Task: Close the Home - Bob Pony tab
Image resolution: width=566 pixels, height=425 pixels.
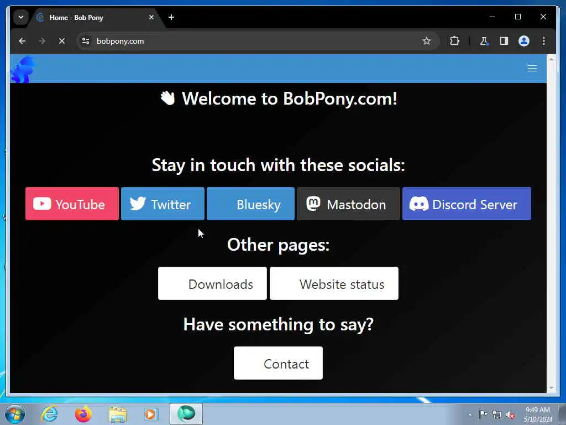Action: (x=151, y=17)
